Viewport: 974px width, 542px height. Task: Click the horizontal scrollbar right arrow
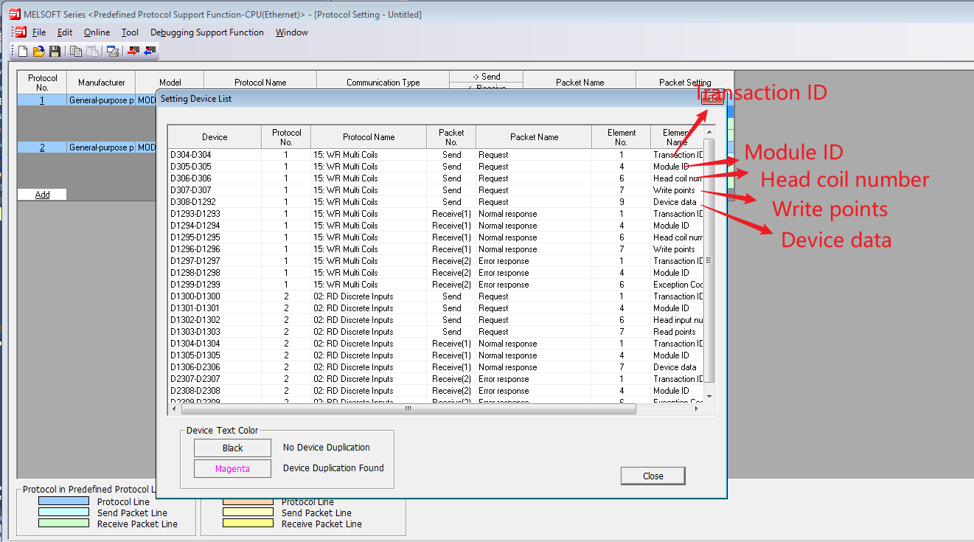pos(630,409)
